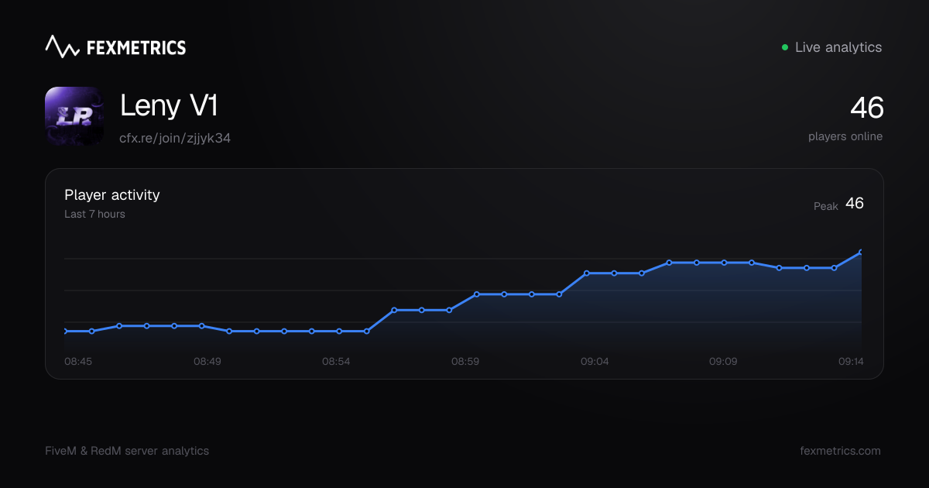Select the 09:04 time axis label
Image resolution: width=929 pixels, height=488 pixels.
pos(595,362)
